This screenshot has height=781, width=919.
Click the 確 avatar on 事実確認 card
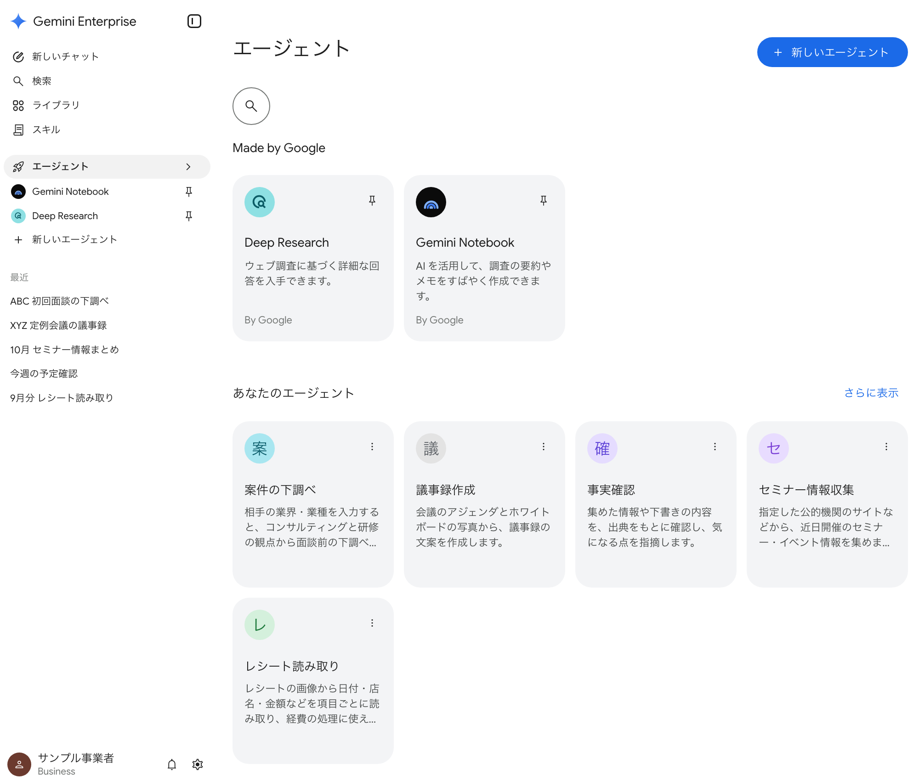point(602,448)
